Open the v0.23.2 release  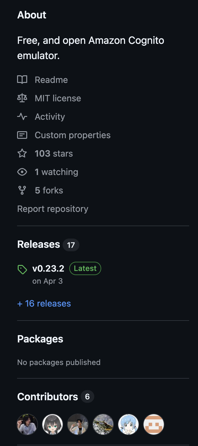[x=48, y=268]
